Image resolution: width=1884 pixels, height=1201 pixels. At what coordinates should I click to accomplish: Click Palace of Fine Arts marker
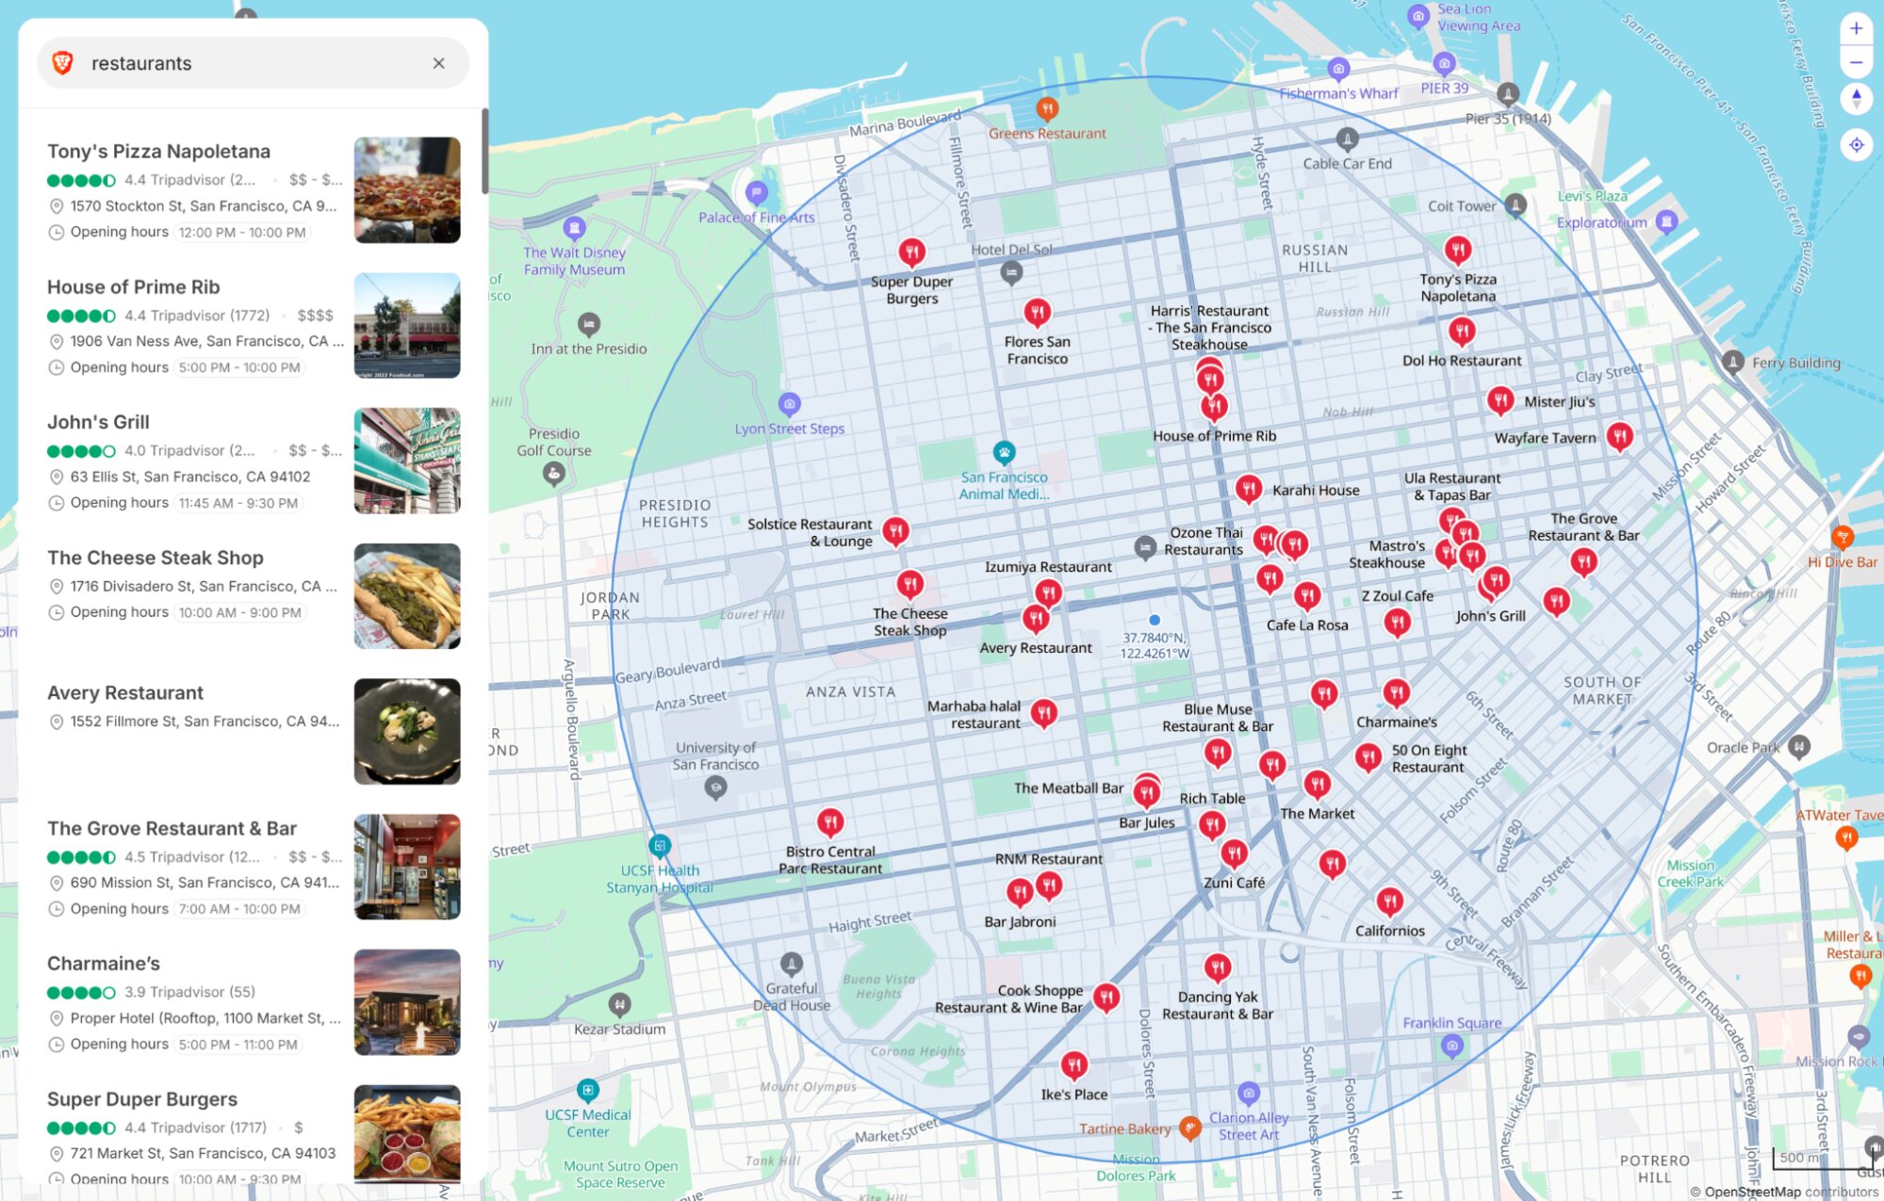point(756,194)
